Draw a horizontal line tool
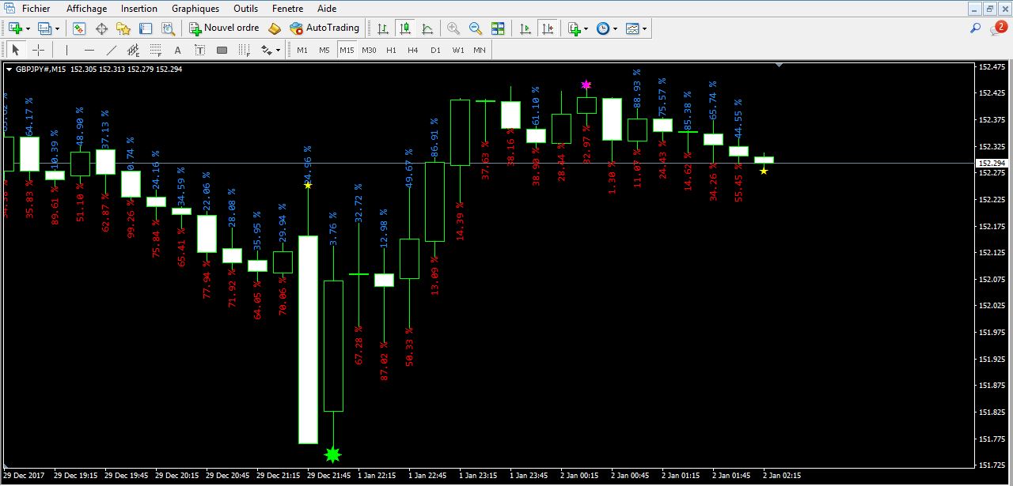 tap(89, 50)
